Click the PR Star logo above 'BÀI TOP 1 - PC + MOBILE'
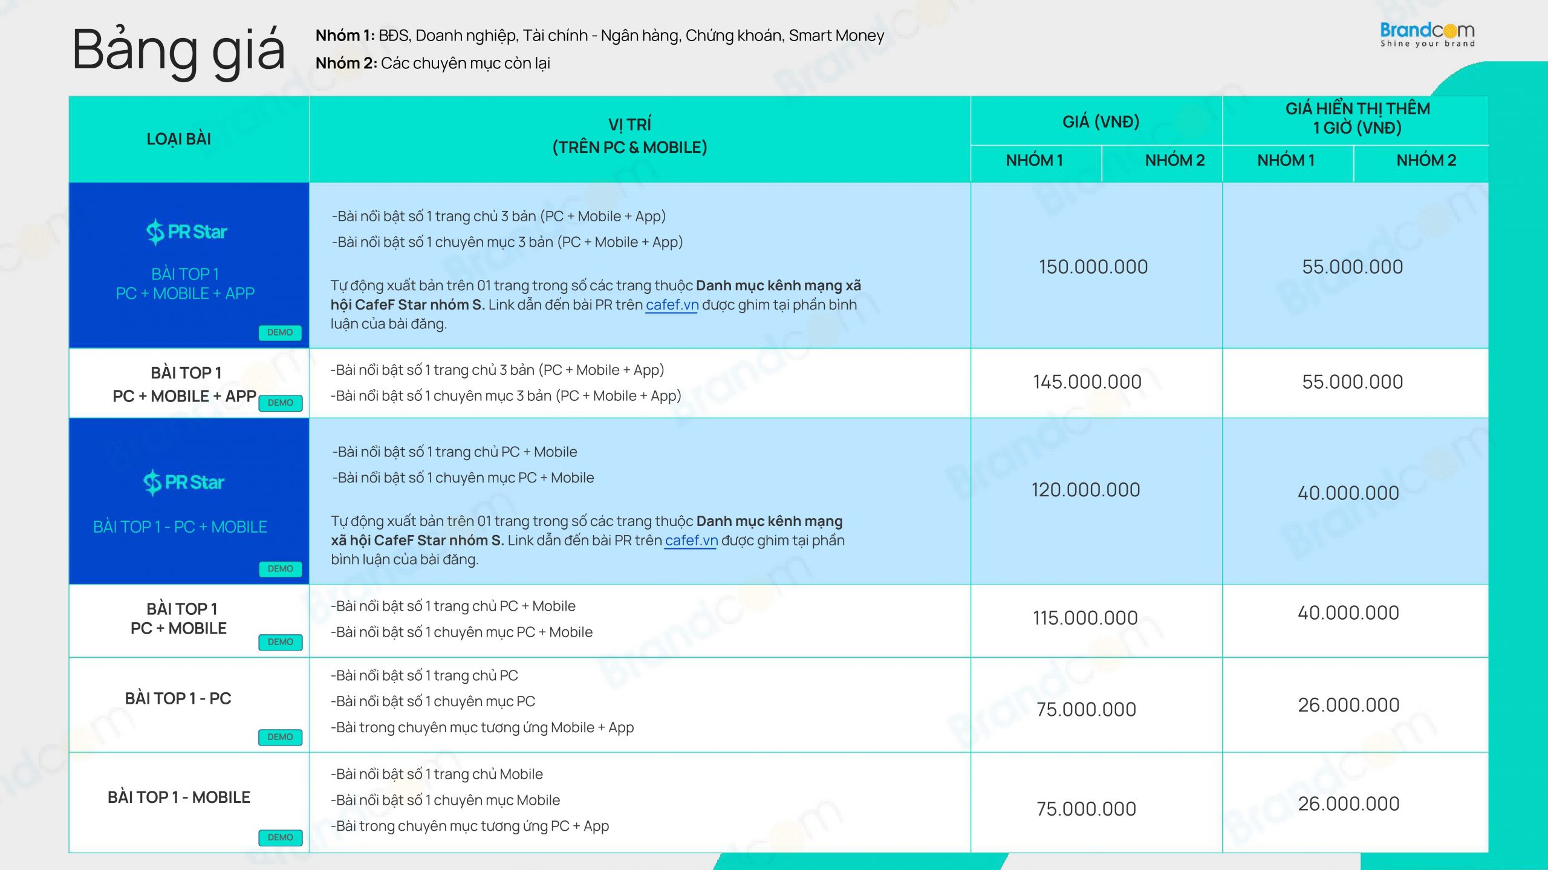This screenshot has height=870, width=1548. (184, 482)
